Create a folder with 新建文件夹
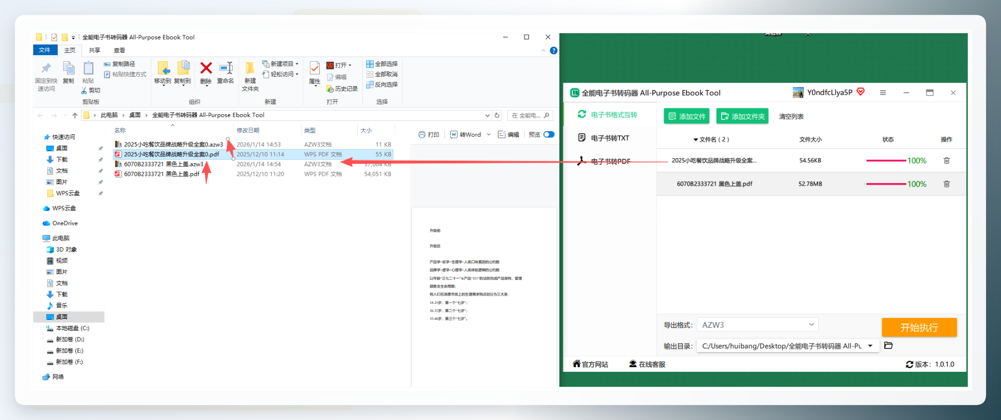 [250, 77]
